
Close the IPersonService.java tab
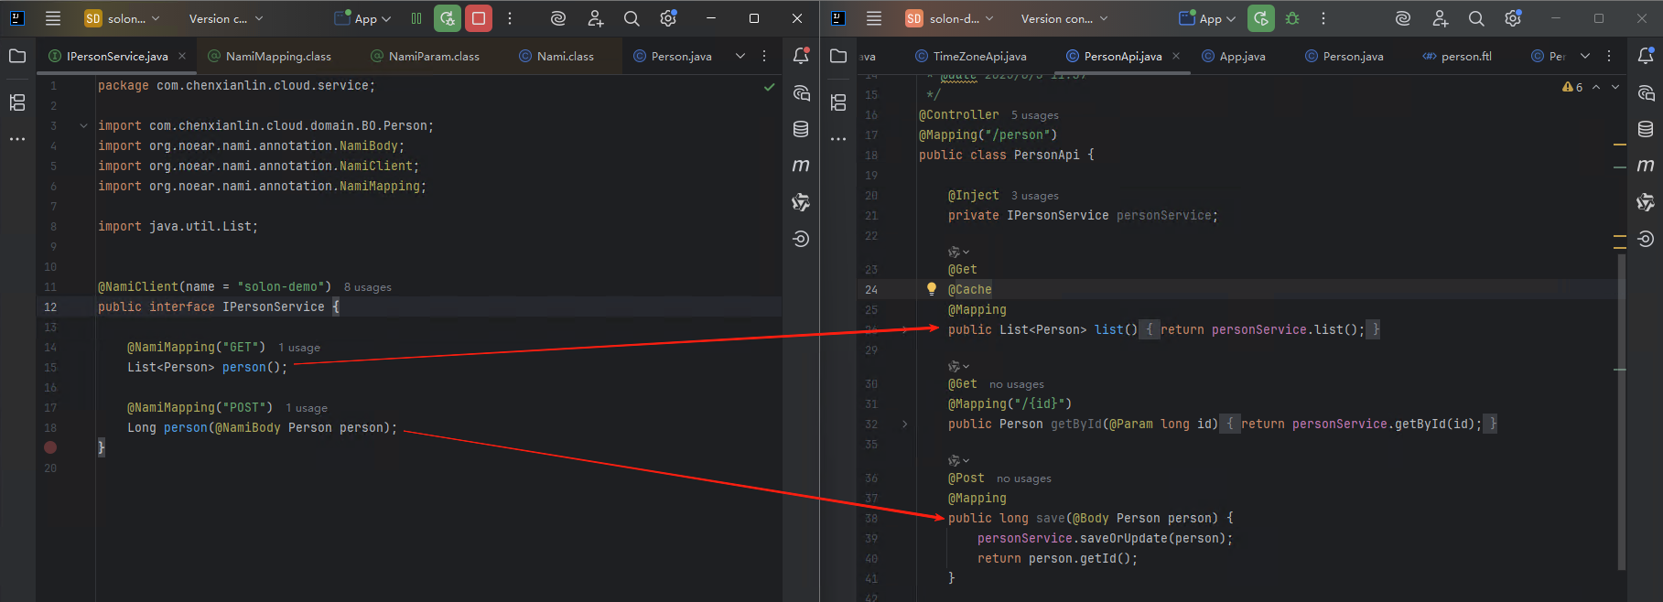(182, 56)
